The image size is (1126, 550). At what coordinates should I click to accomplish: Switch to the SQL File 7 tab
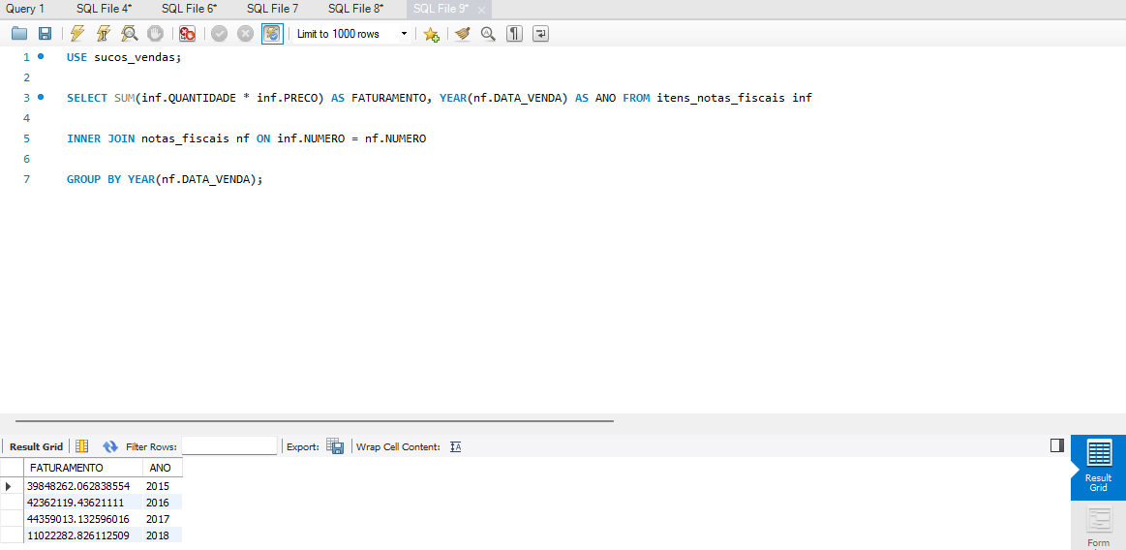pyautogui.click(x=272, y=10)
